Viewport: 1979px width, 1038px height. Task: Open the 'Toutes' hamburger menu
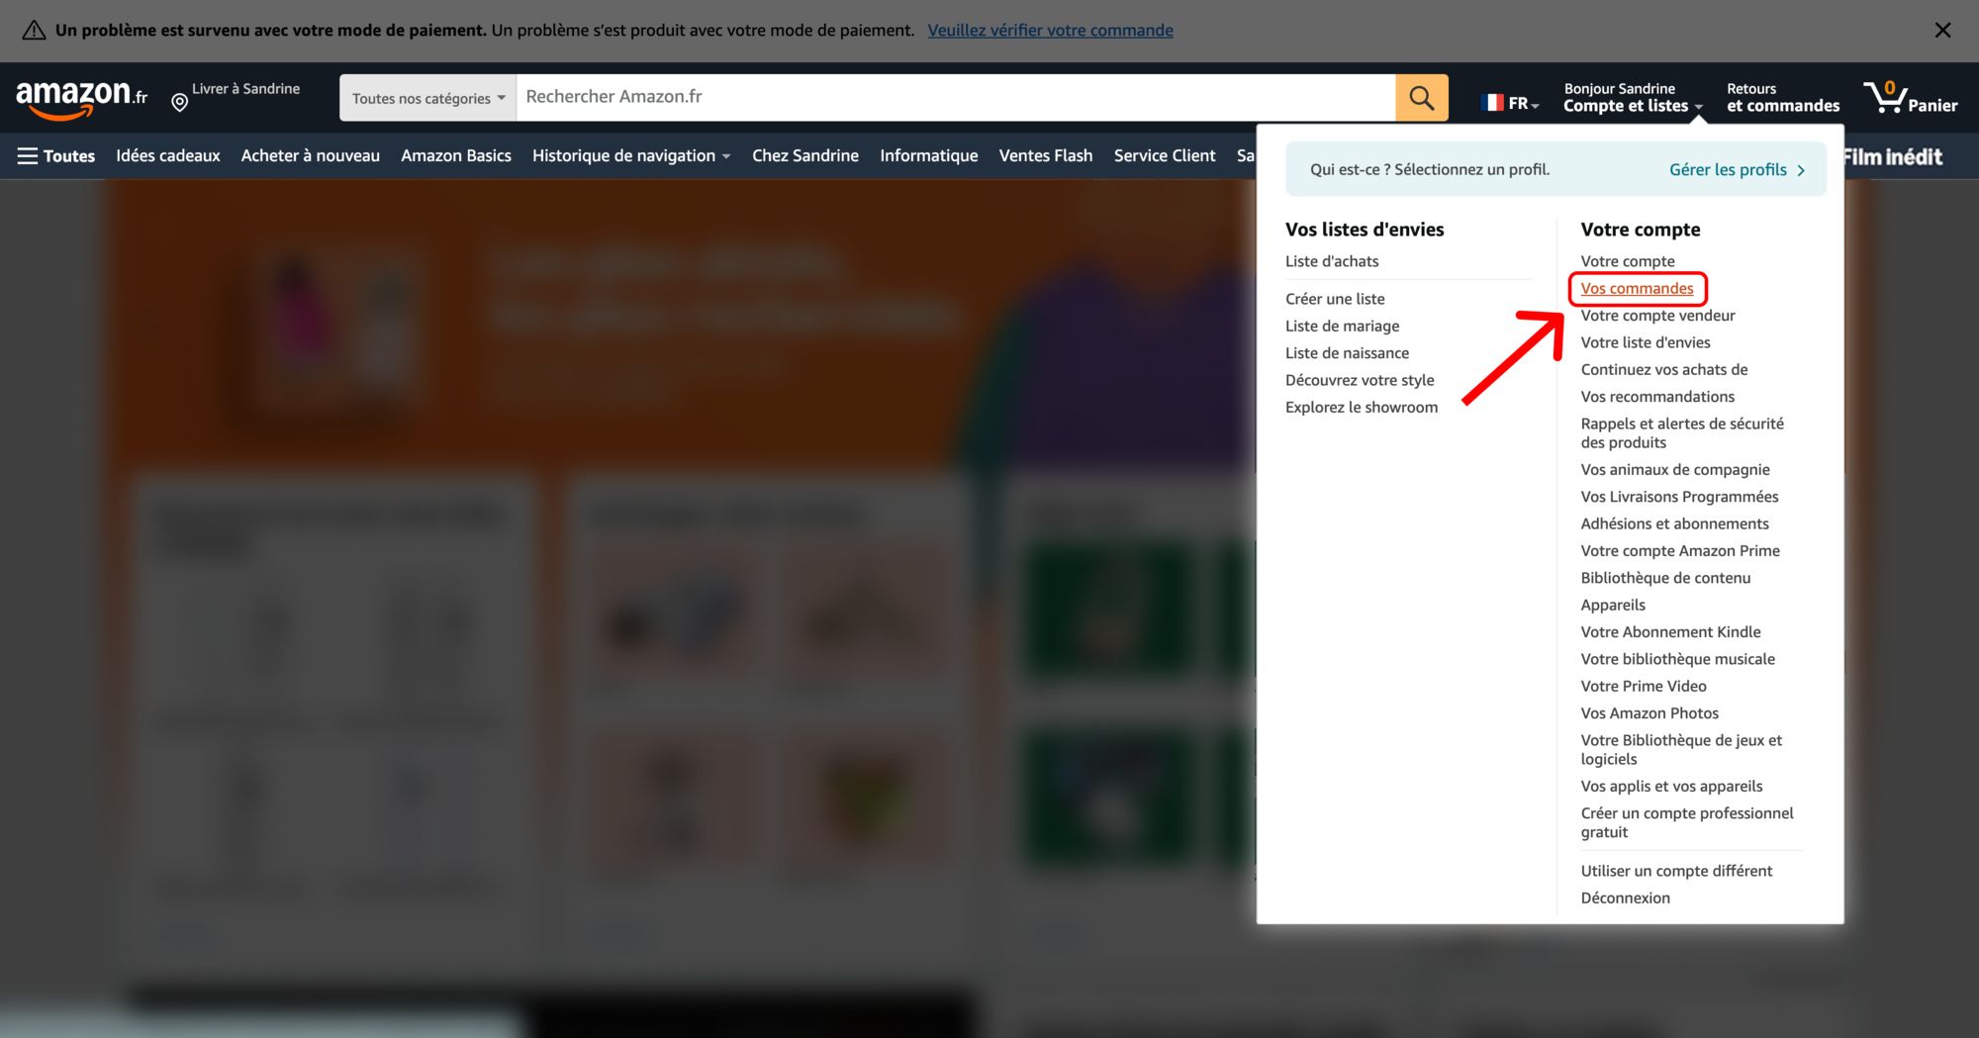(56, 156)
